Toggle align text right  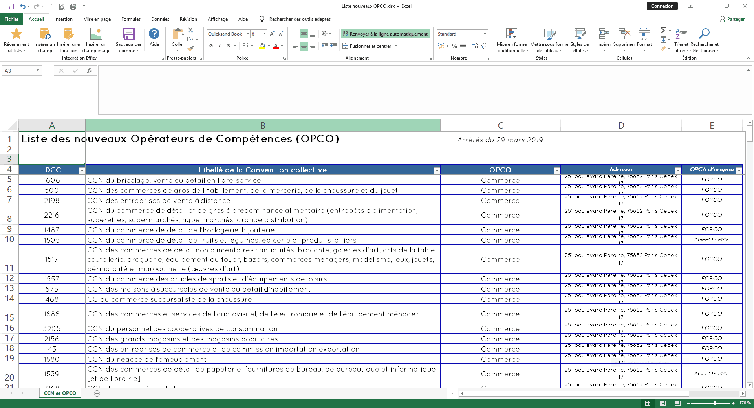coord(313,46)
